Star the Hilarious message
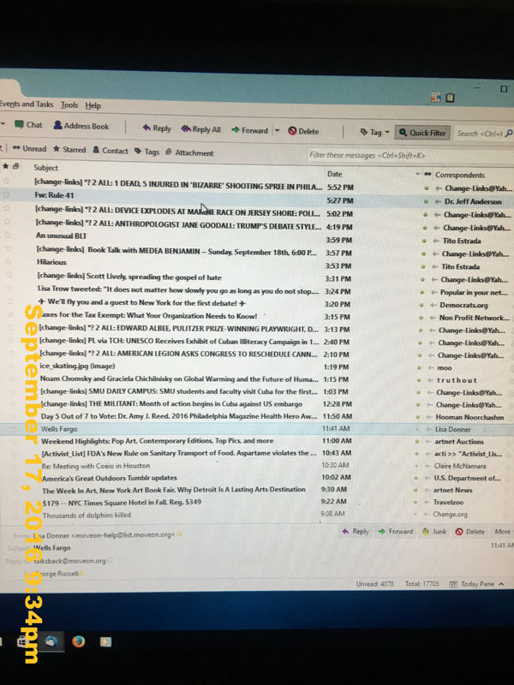 pos(9,261)
